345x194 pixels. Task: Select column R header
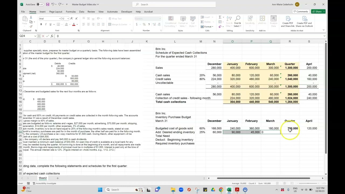click(x=290, y=41)
